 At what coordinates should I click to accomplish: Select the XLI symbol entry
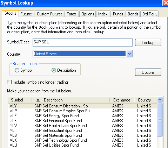coord(83,131)
